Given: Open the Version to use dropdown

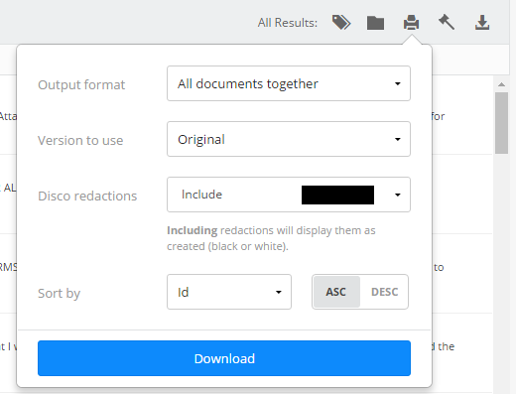Looking at the screenshot, I should pos(289,139).
